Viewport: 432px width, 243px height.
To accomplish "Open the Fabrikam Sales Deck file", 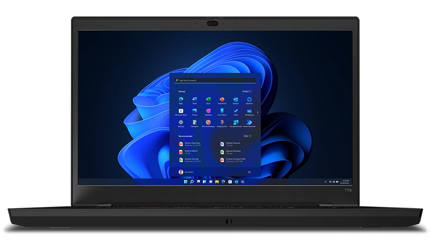I will 192,144.
